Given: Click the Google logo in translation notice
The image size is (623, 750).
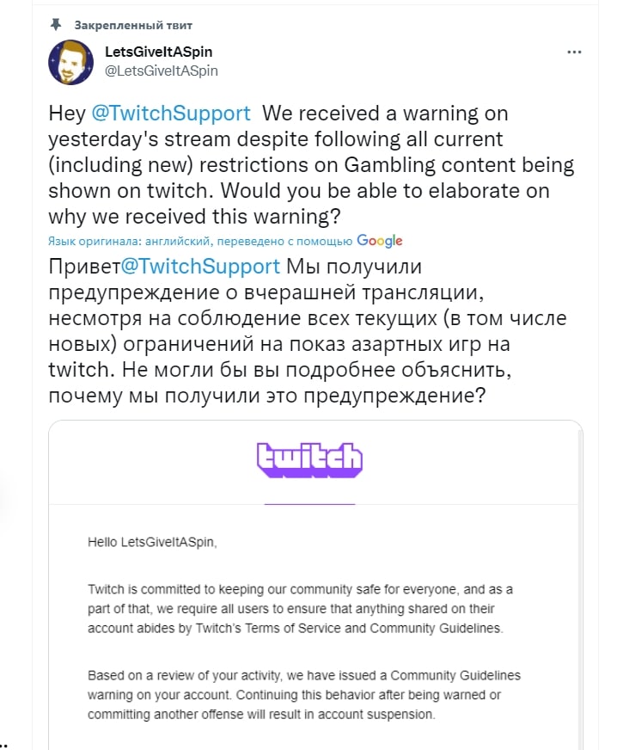Looking at the screenshot, I should 379,241.
